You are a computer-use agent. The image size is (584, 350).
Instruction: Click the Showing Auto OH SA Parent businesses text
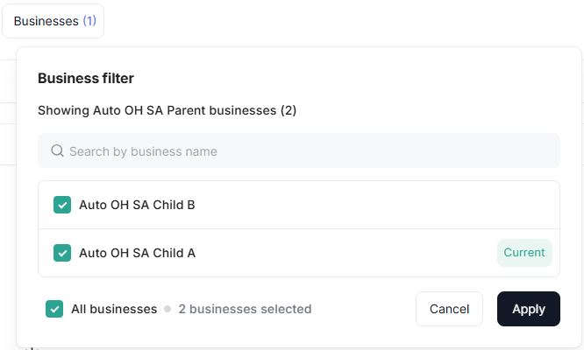[158, 111]
